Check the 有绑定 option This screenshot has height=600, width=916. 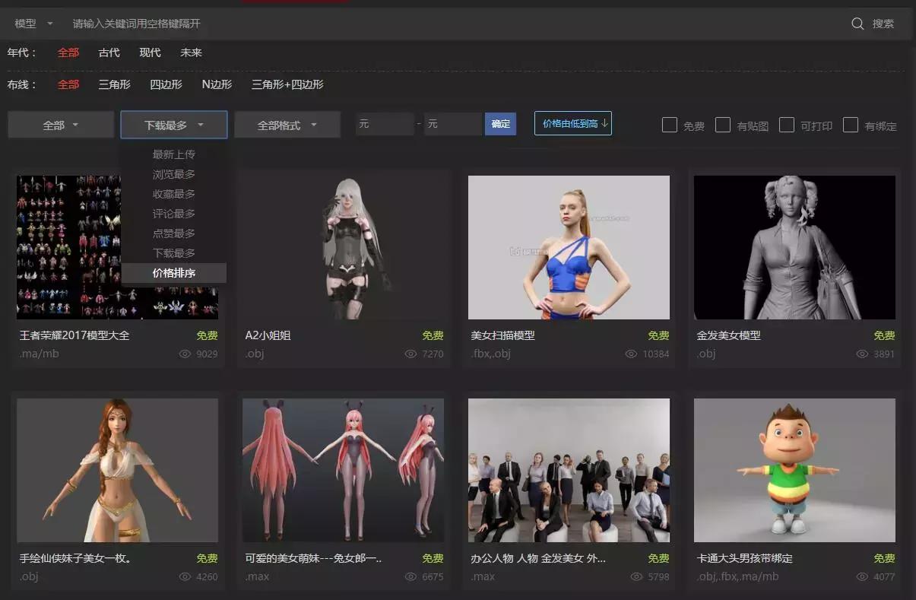click(x=851, y=125)
